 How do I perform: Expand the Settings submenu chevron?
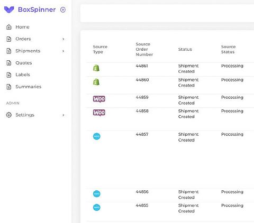click(63, 115)
